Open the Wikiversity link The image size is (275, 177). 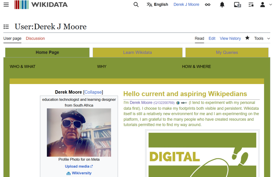pos(82,173)
